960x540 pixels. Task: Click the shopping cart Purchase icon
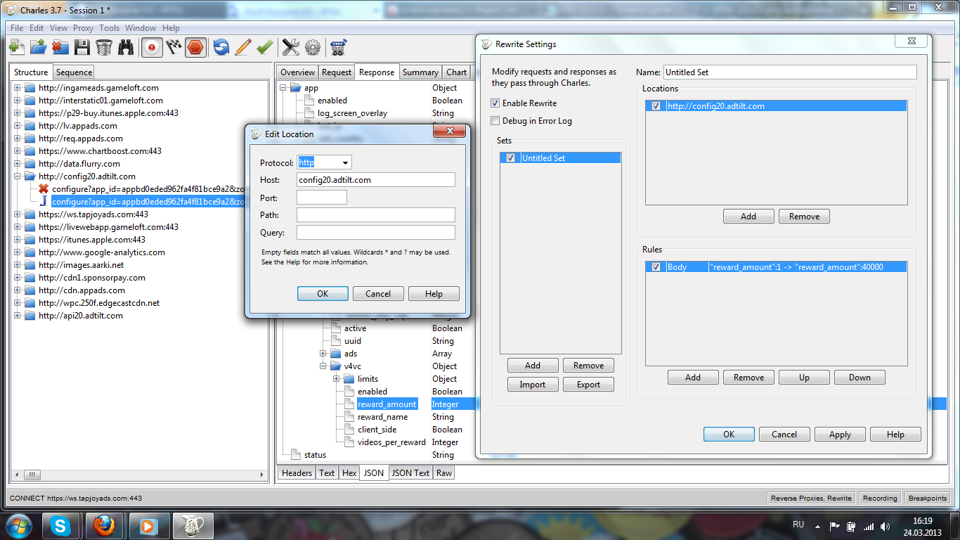point(339,47)
